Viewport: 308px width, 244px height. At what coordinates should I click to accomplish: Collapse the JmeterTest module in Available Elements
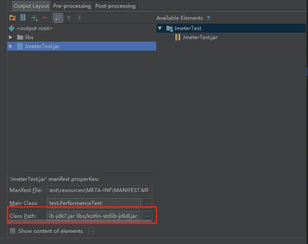coord(160,28)
